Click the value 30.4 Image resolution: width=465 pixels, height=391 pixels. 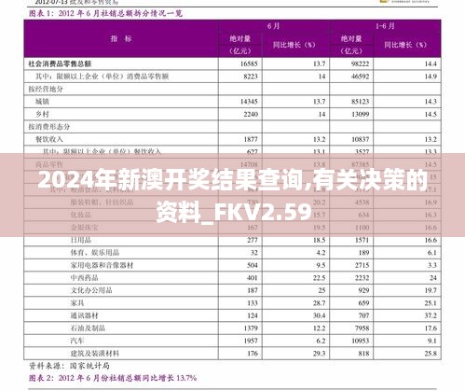pos(319,315)
